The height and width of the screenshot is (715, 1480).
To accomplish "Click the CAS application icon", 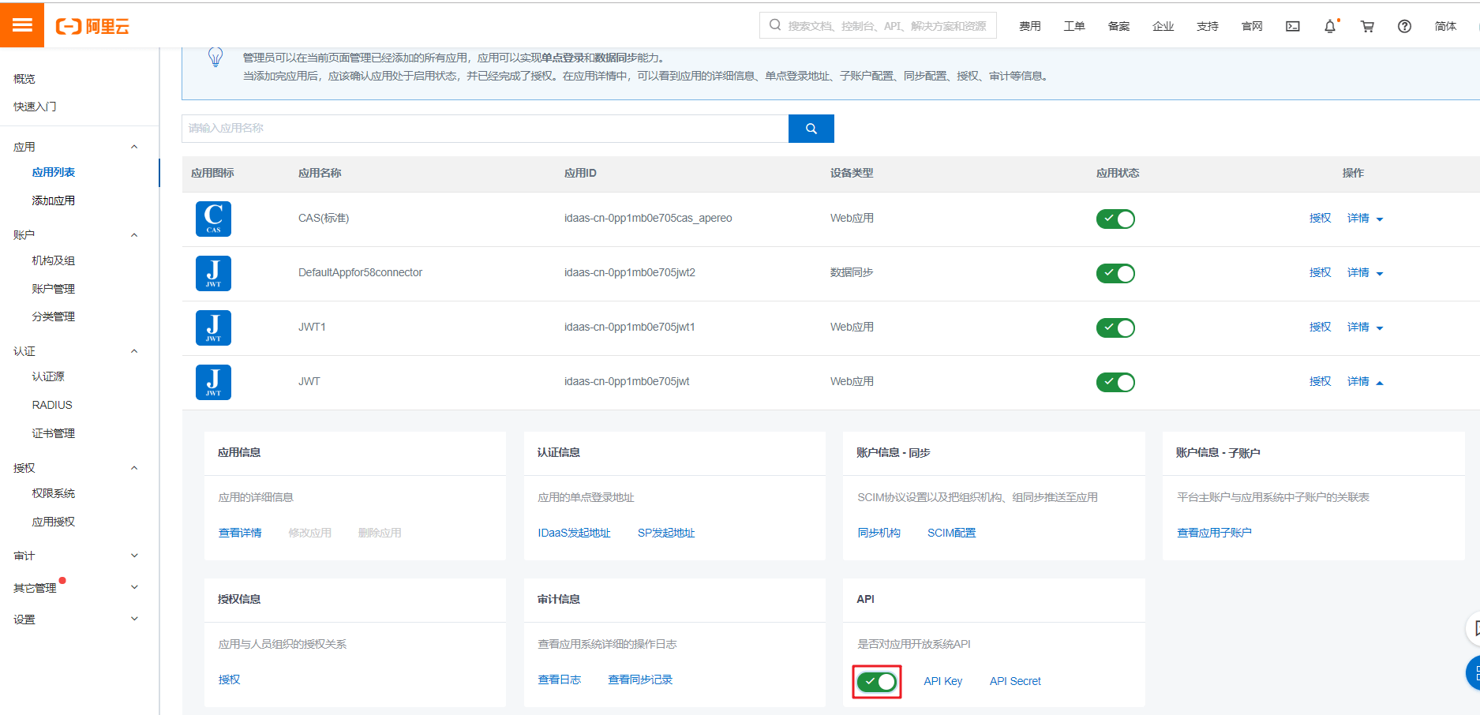I will [x=213, y=219].
